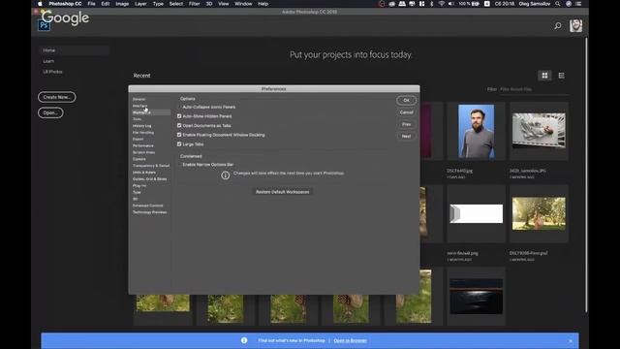Open the Apple menu
This screenshot has height=349, width=620.
(40, 4)
